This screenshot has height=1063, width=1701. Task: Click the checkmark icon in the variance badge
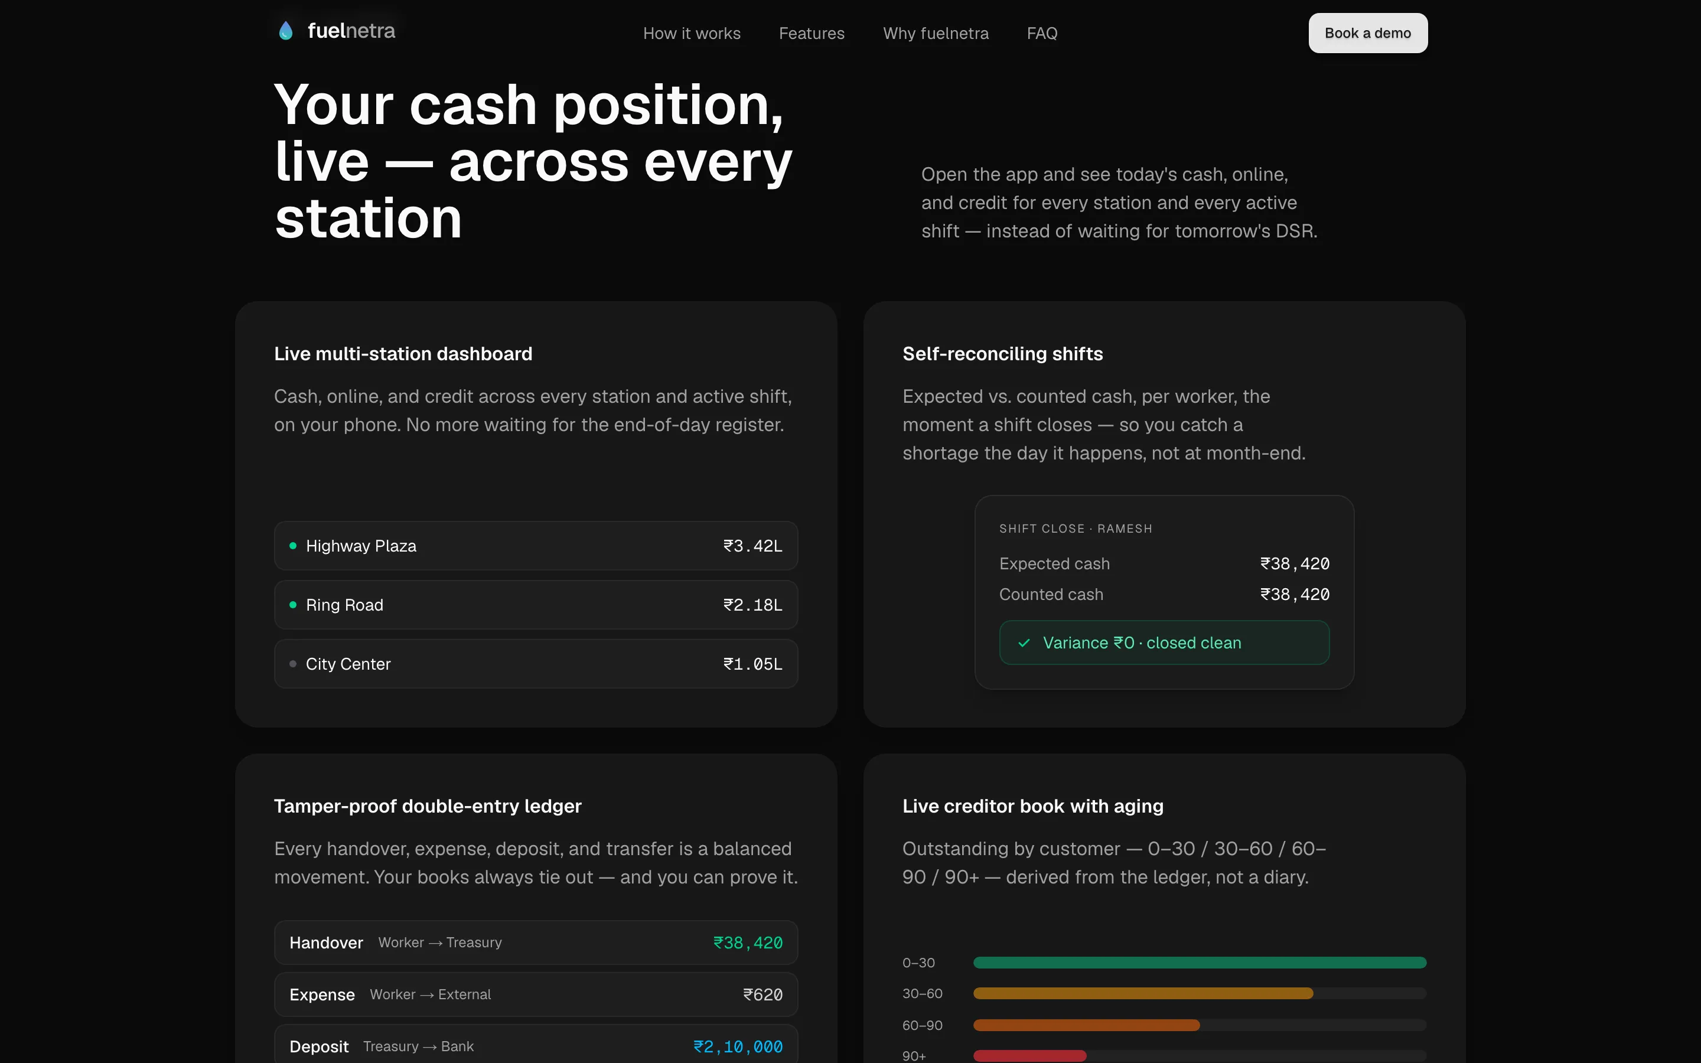[1024, 643]
